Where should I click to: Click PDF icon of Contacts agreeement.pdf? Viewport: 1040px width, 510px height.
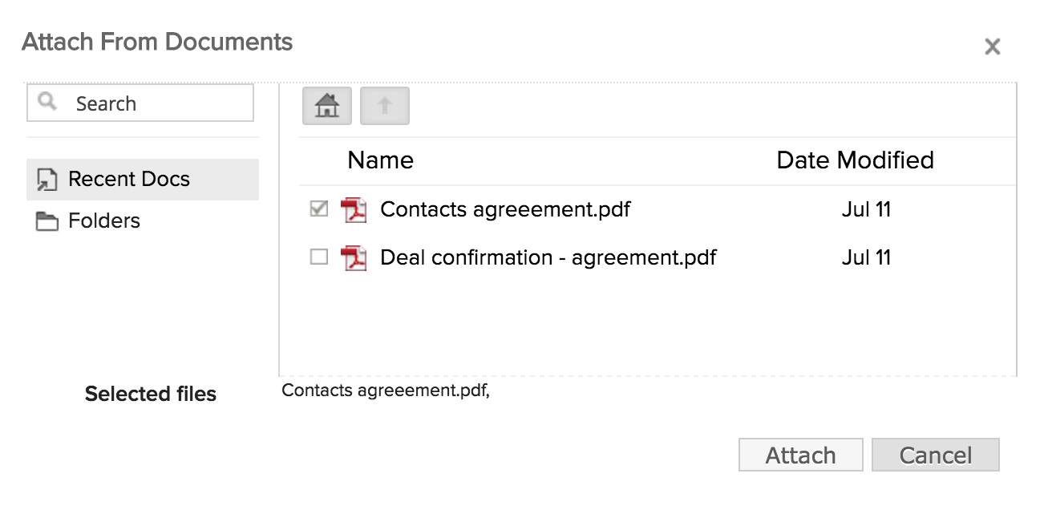tap(354, 210)
